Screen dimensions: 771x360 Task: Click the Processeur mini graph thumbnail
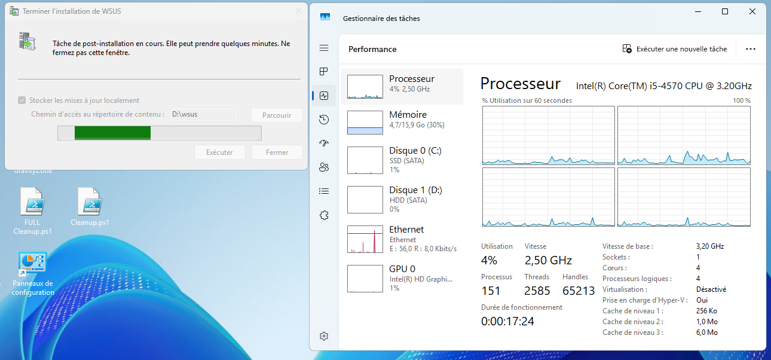(x=365, y=87)
